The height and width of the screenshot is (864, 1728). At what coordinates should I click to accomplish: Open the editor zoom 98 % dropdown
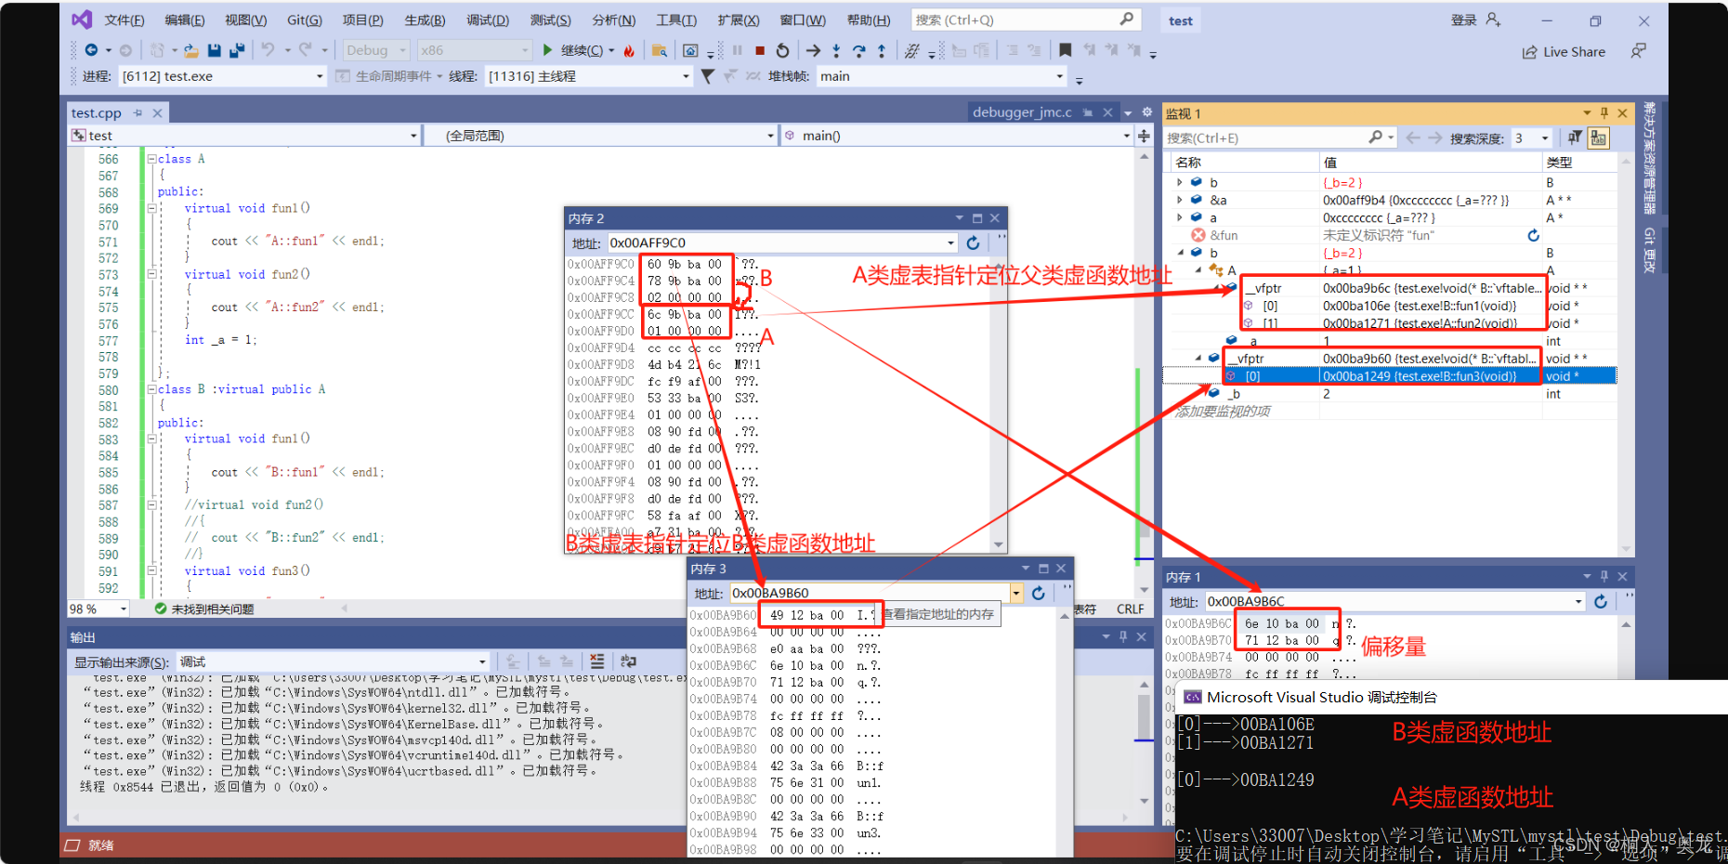click(98, 609)
